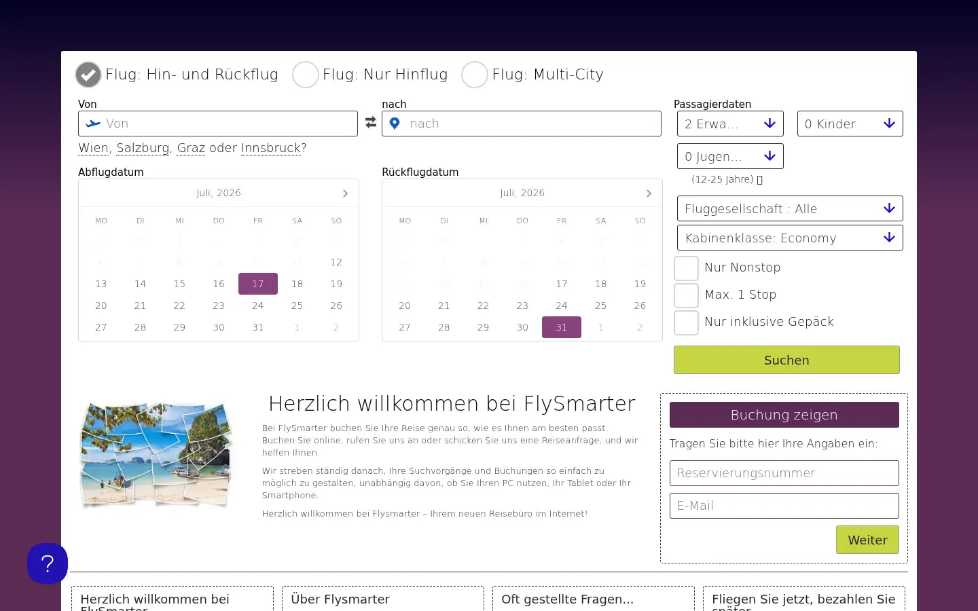Viewport: 978px width, 611px height.
Task: Click the swap origin and destination arrows icon
Action: pos(370,123)
